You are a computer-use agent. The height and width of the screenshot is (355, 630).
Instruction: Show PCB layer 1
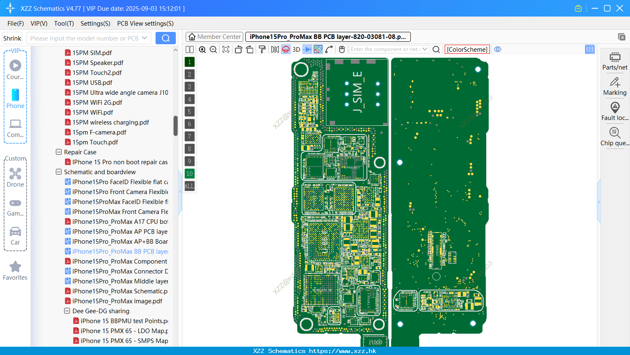click(189, 62)
